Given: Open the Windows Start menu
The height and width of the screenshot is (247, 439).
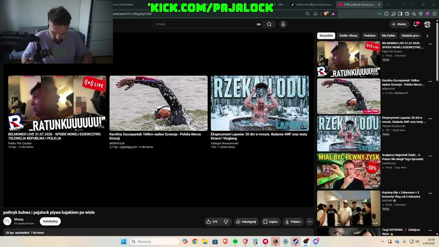Looking at the screenshot, I should click(x=123, y=242).
